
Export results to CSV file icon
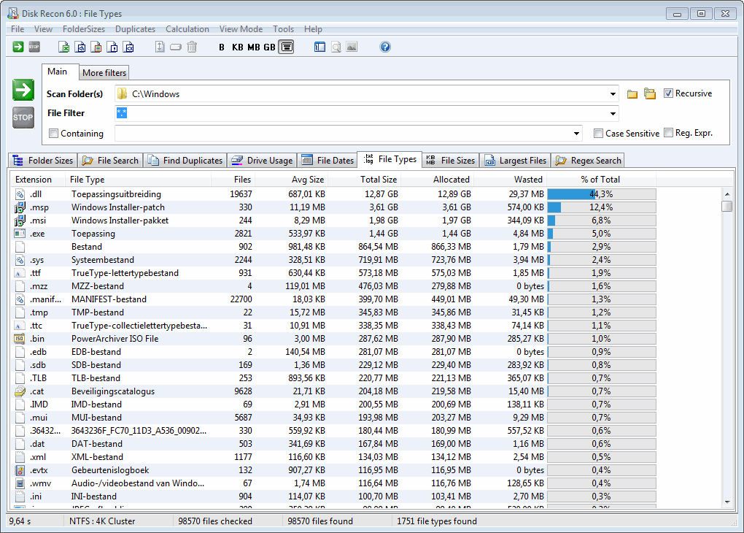click(112, 47)
